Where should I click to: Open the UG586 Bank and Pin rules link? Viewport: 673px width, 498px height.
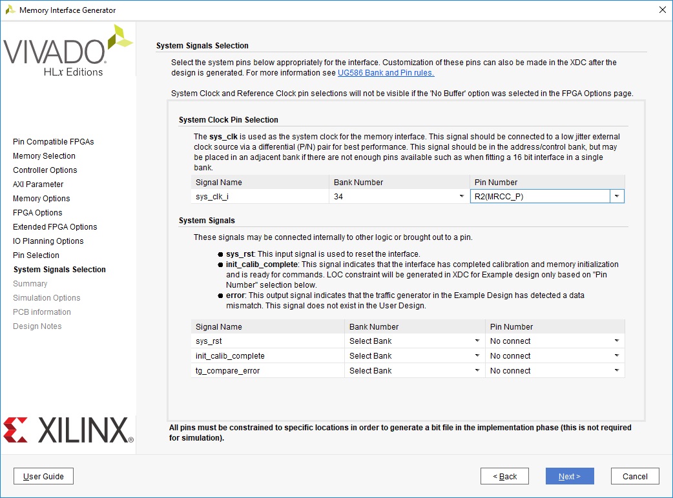[386, 73]
